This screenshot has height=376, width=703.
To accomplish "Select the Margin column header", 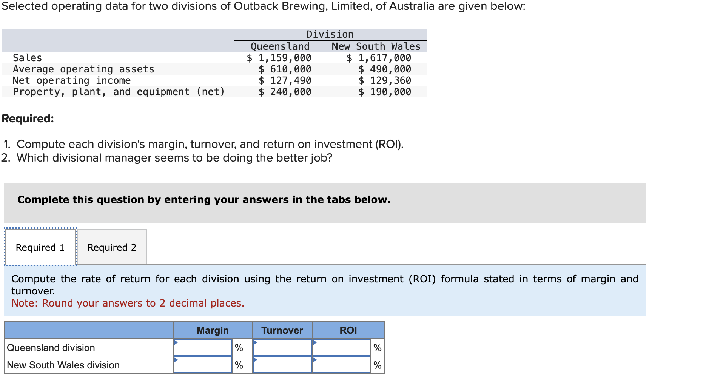I will coord(212,330).
